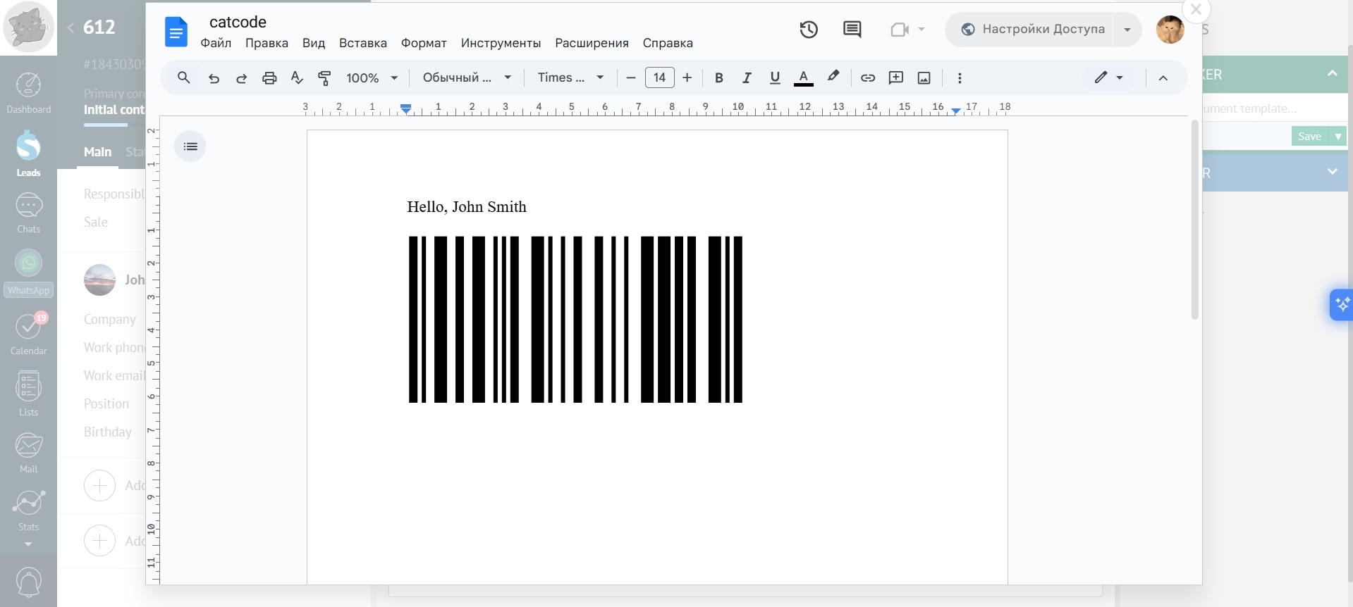The width and height of the screenshot is (1353, 607).
Task: Toggle underline formatting
Action: click(775, 78)
